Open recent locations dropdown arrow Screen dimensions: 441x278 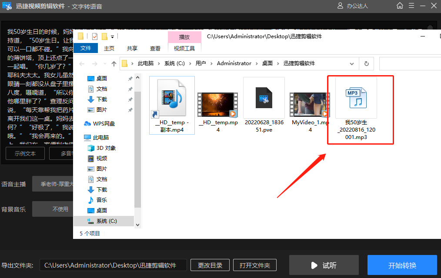(x=105, y=64)
